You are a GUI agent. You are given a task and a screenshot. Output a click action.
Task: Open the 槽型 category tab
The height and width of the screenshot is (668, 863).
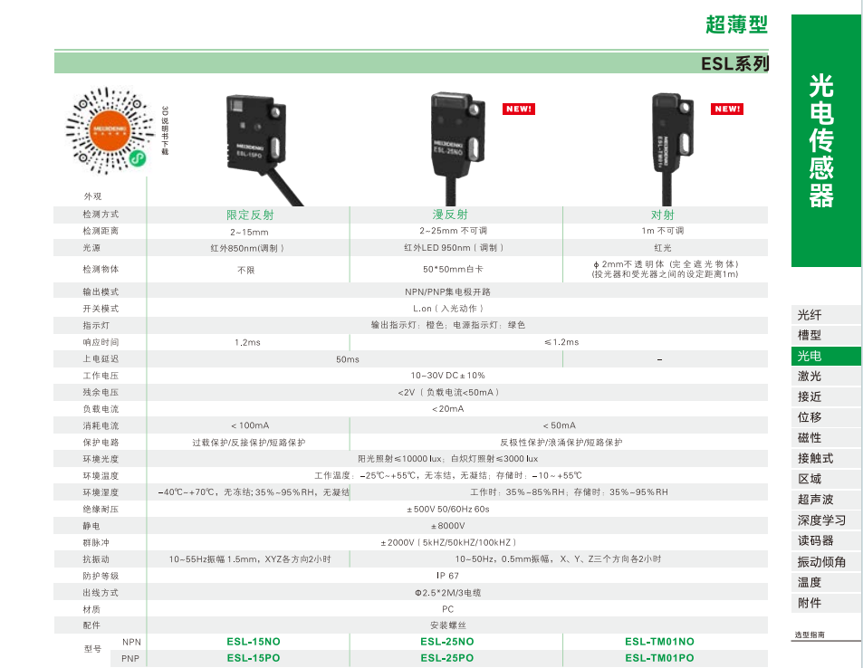[x=810, y=335]
